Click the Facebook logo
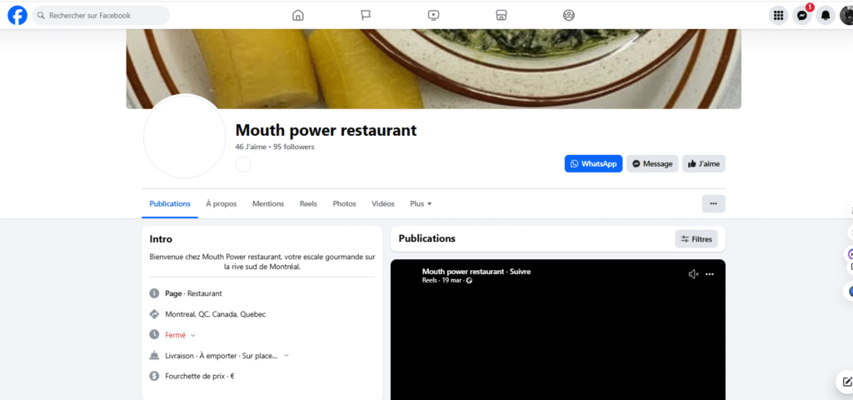The width and height of the screenshot is (853, 400). click(x=17, y=15)
